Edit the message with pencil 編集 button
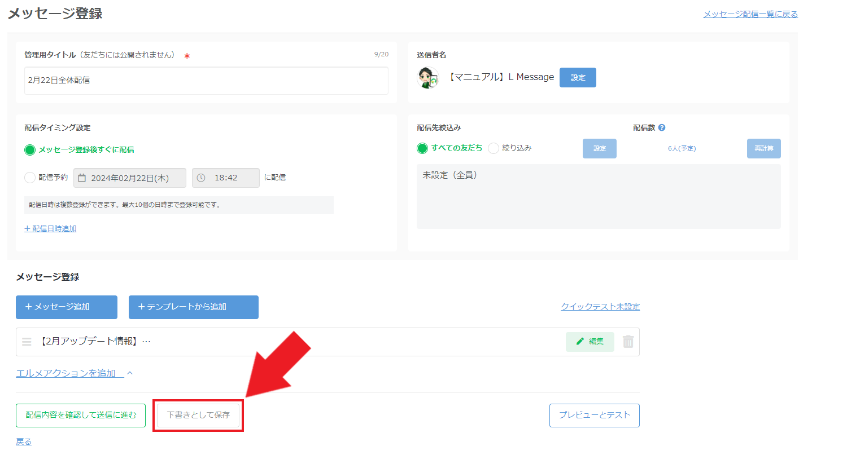847x464 pixels. (590, 342)
